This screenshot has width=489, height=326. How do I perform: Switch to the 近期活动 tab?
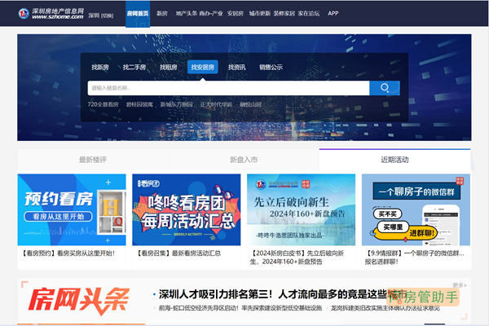tap(394, 160)
